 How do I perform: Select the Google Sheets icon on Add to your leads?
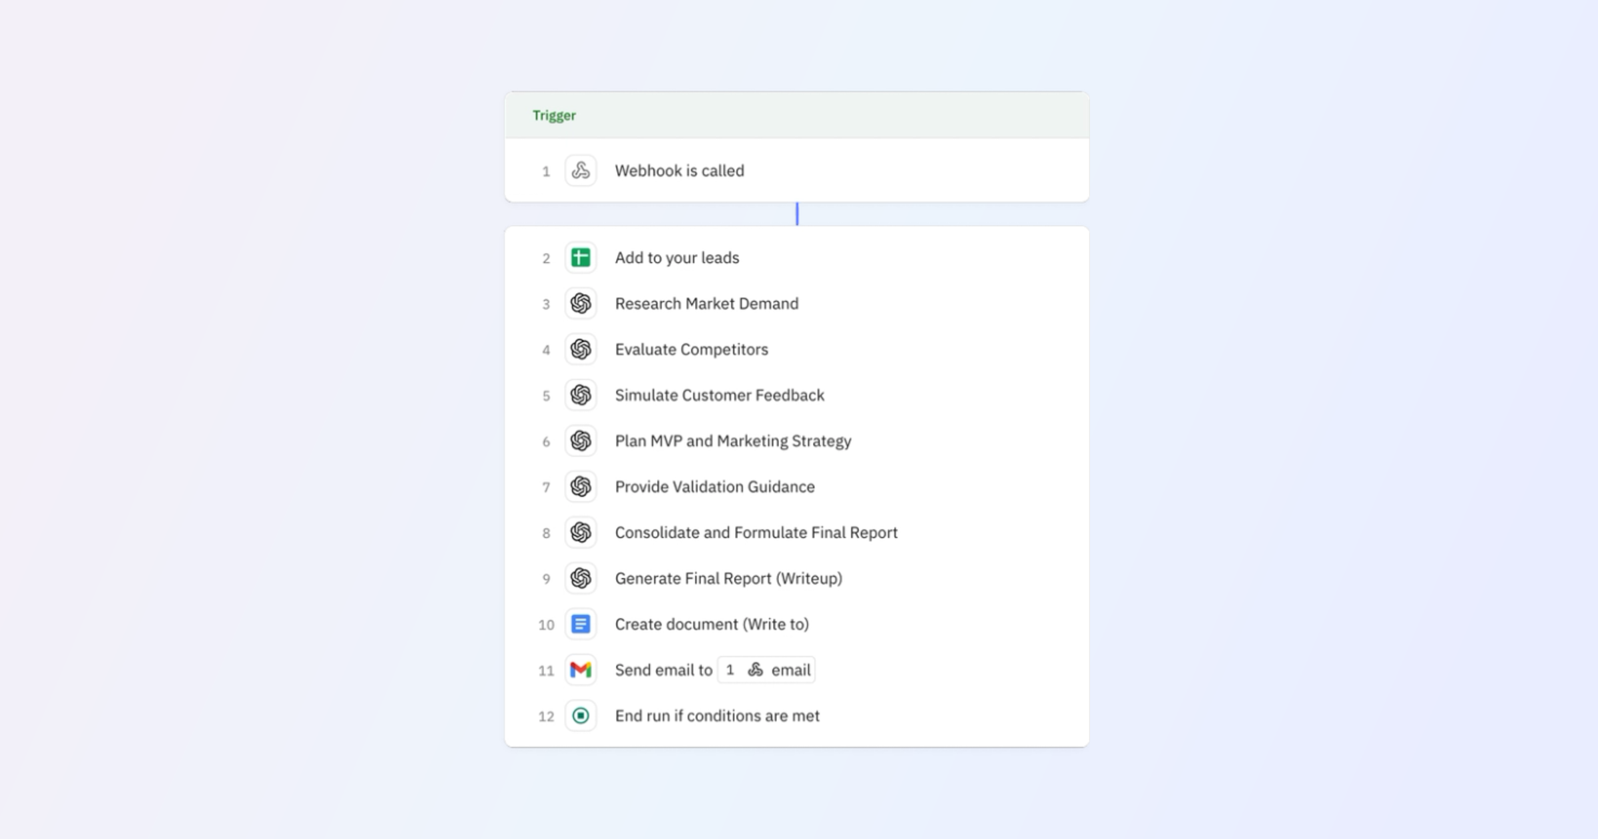pyautogui.click(x=580, y=258)
